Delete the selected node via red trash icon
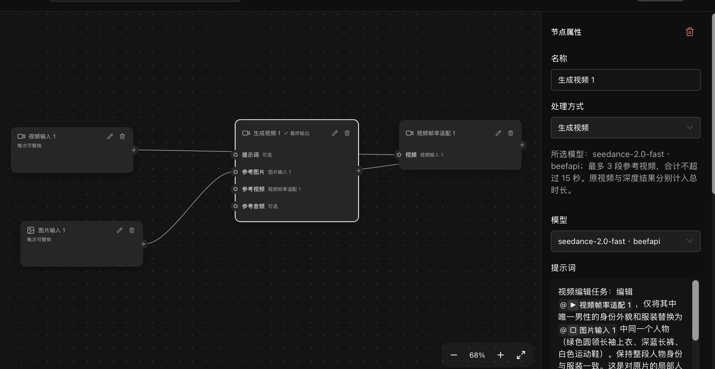The width and height of the screenshot is (715, 369). click(690, 32)
